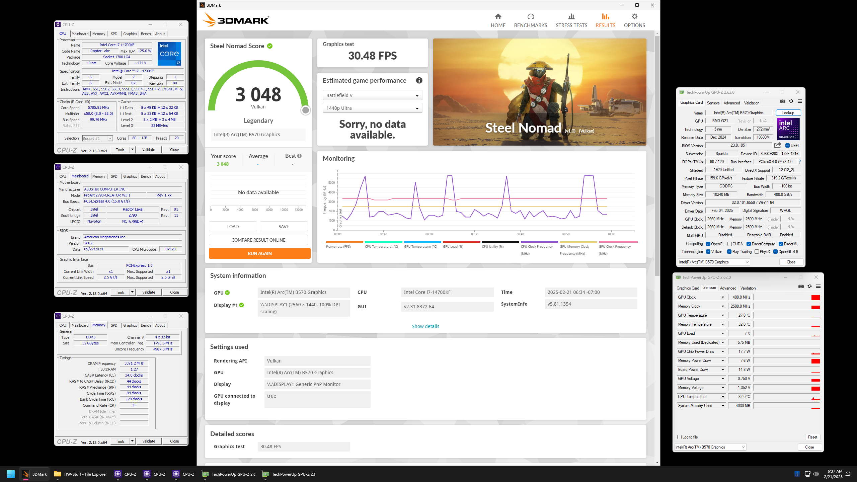
Task: Switch to Validation tab in GPU-Z Sensors window
Action: [x=748, y=288]
